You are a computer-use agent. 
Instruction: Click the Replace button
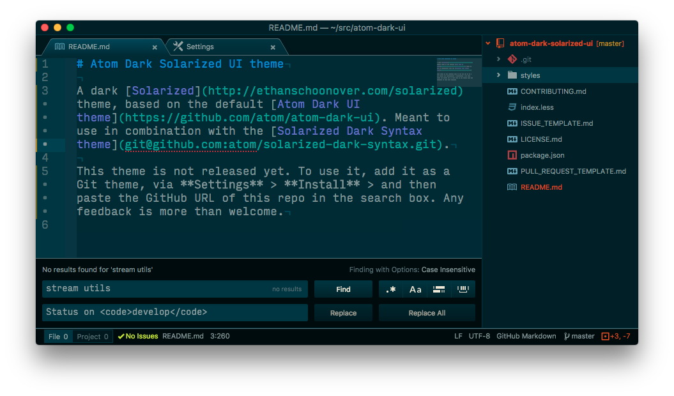(x=343, y=313)
